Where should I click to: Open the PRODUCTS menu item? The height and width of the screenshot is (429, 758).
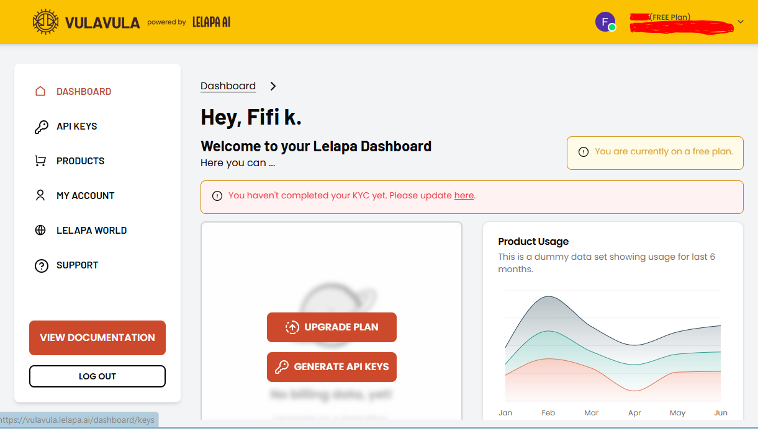coord(81,161)
